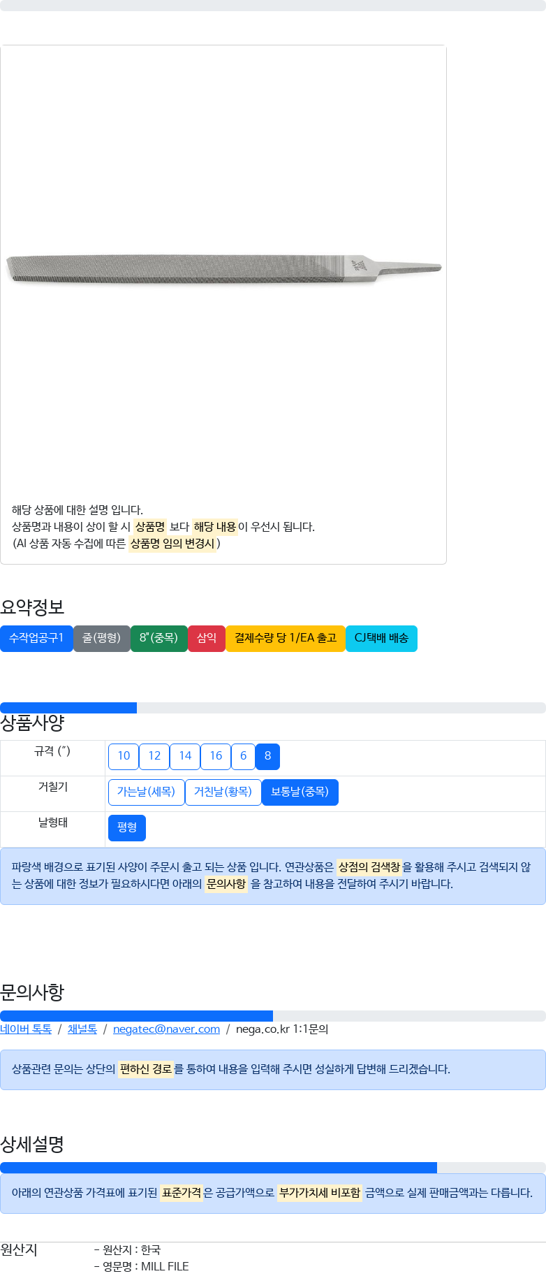Open the 채널톡 chat link
This screenshot has height=1276, width=546.
coord(82,1029)
